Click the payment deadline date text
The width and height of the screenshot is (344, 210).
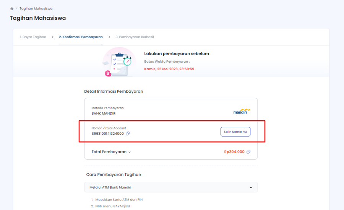click(x=169, y=69)
